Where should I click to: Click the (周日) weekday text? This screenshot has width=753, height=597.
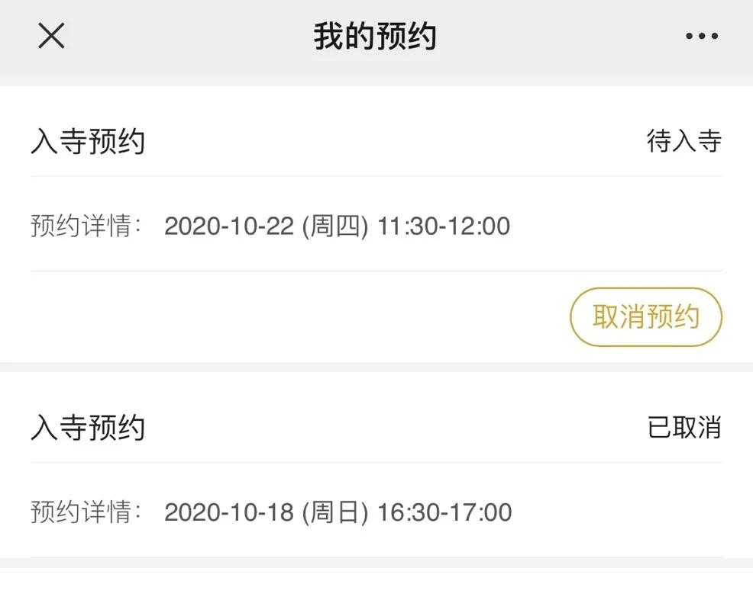pos(336,512)
